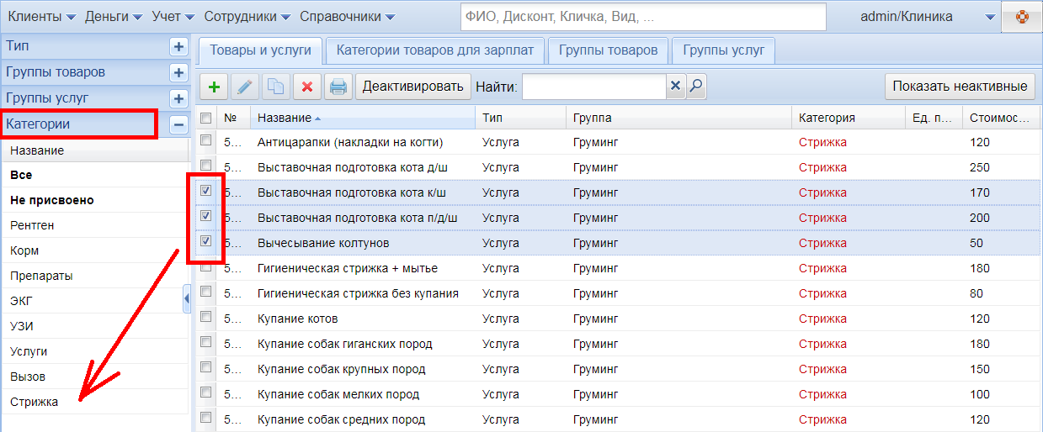The height and width of the screenshot is (432, 1043).
Task: Clear the search field with X icon
Action: (676, 86)
